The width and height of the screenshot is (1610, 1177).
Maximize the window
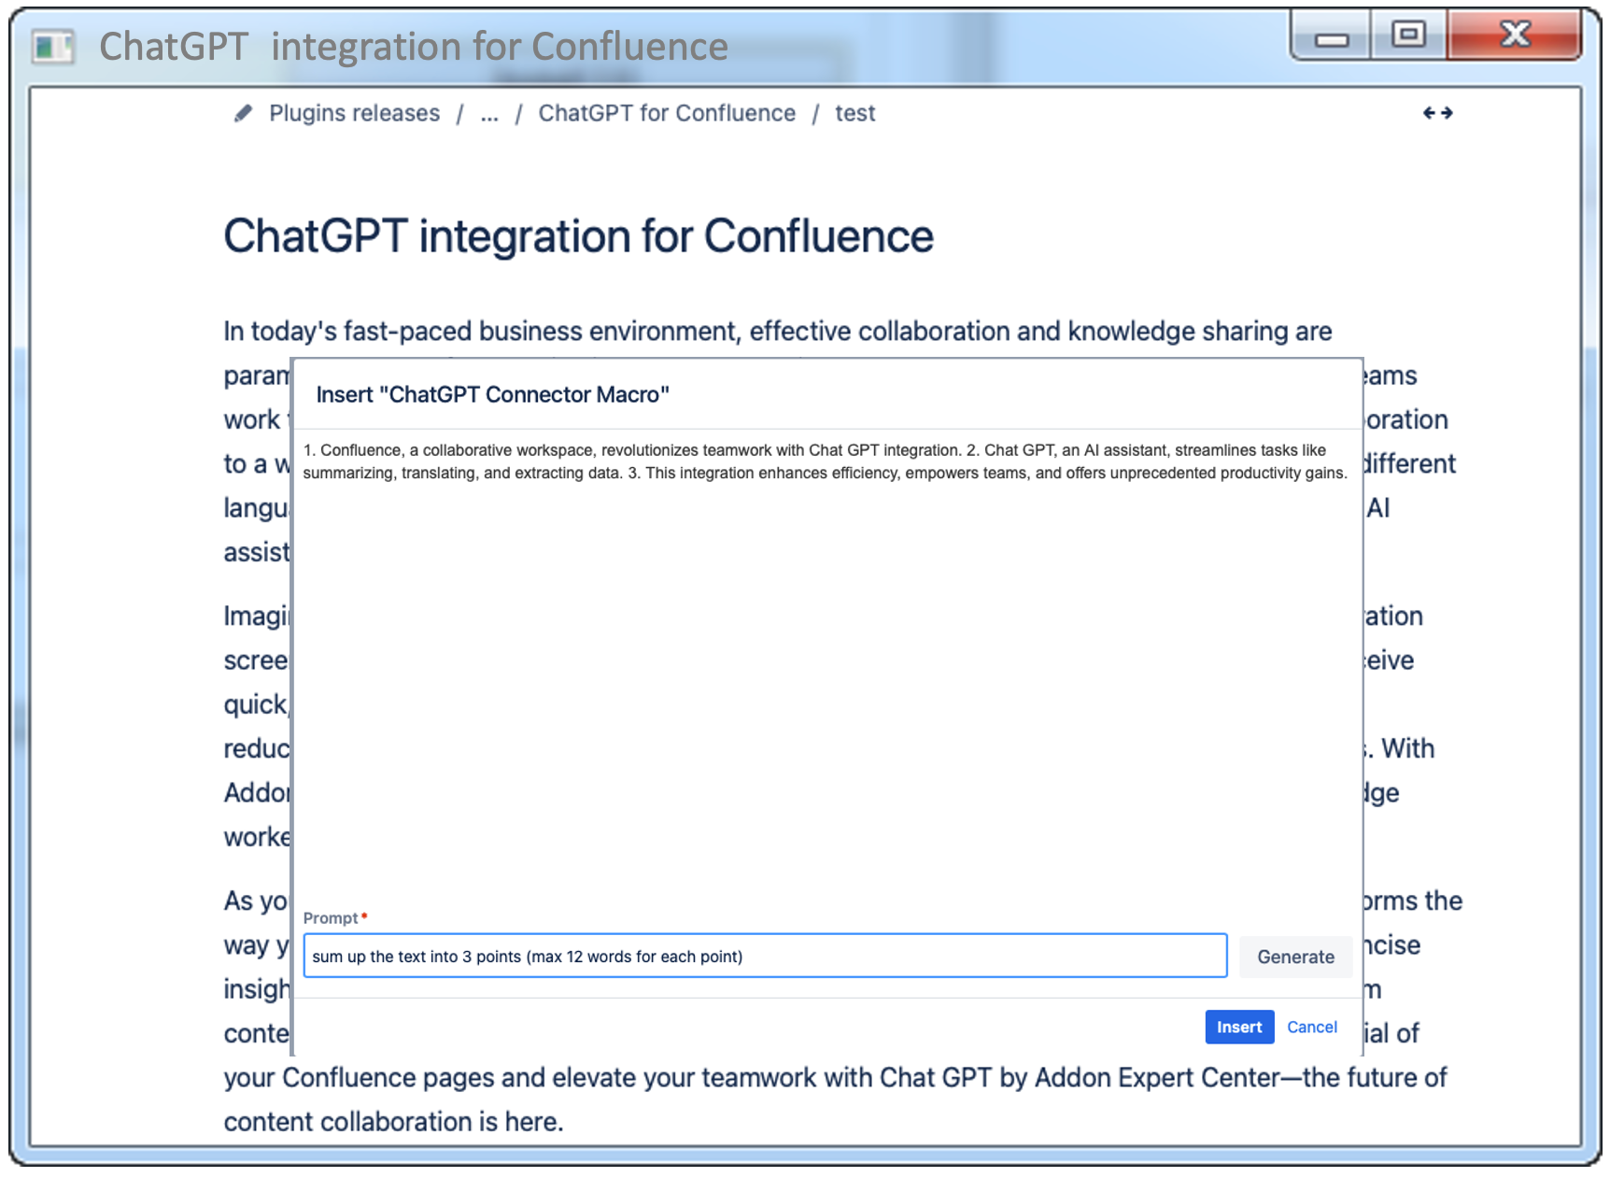point(1408,35)
